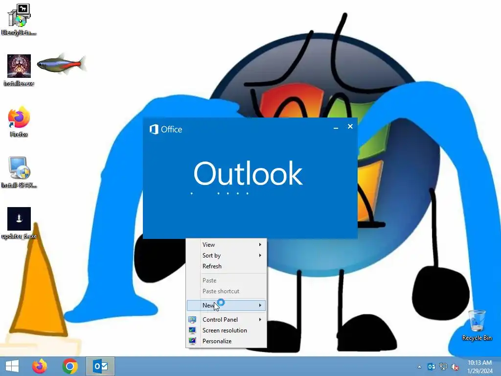The width and height of the screenshot is (501, 376).
Task: Launch Google Chrome from the taskbar
Action: [x=70, y=366]
